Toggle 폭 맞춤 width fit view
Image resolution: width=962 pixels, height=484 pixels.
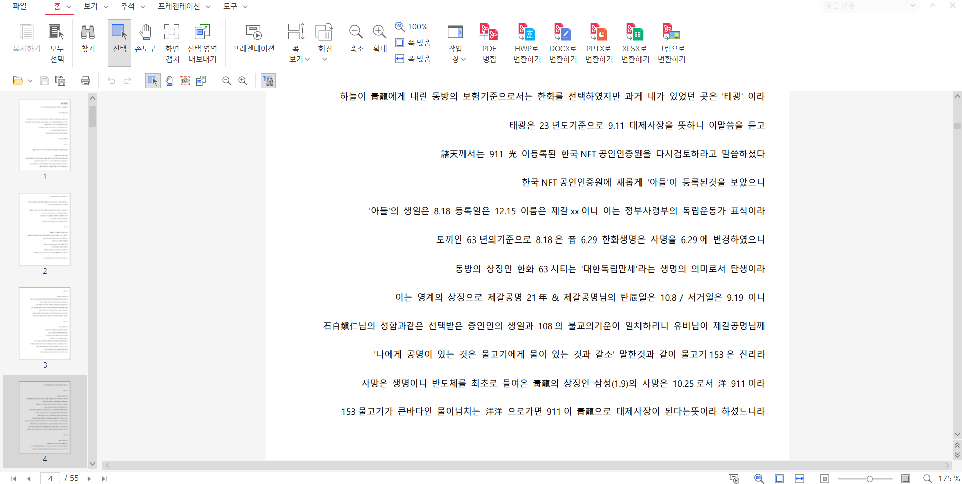(x=413, y=59)
